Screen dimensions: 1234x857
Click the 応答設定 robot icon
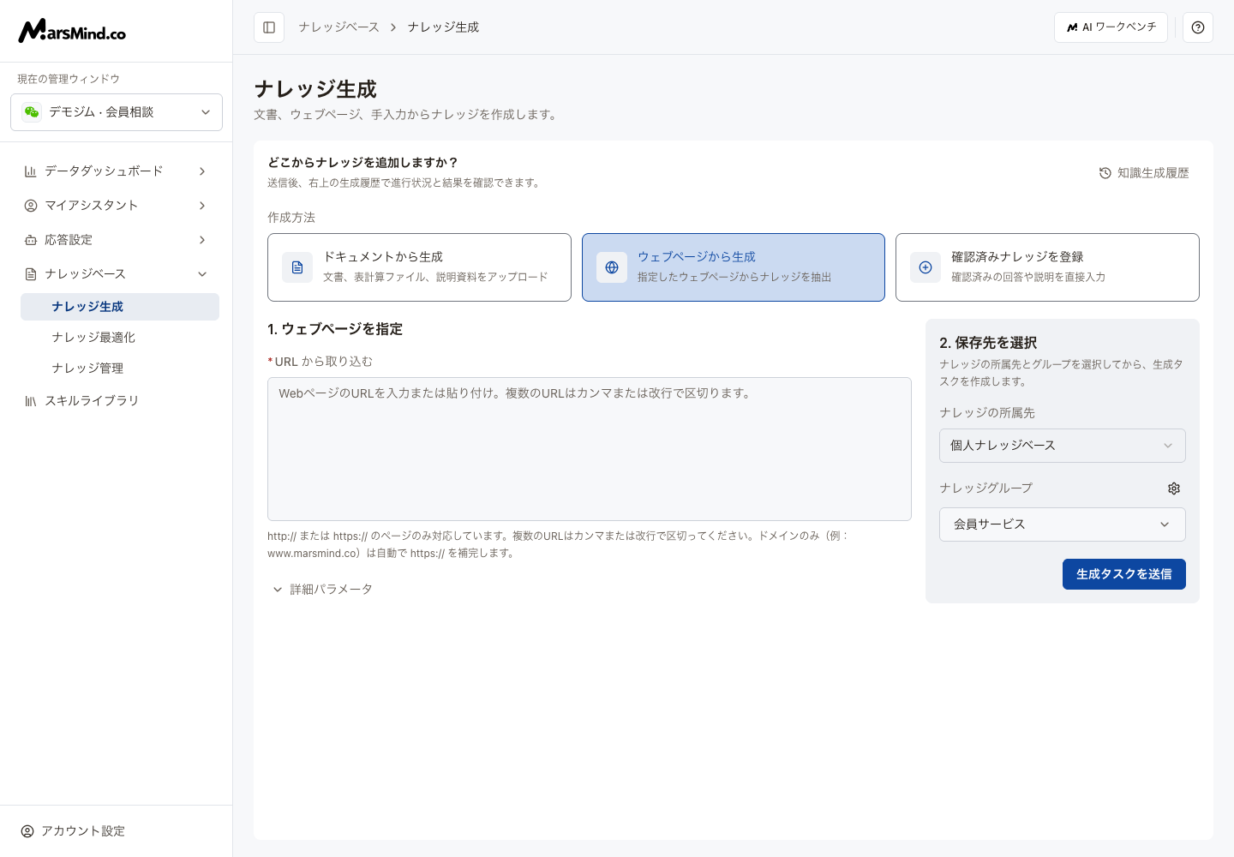tap(31, 240)
